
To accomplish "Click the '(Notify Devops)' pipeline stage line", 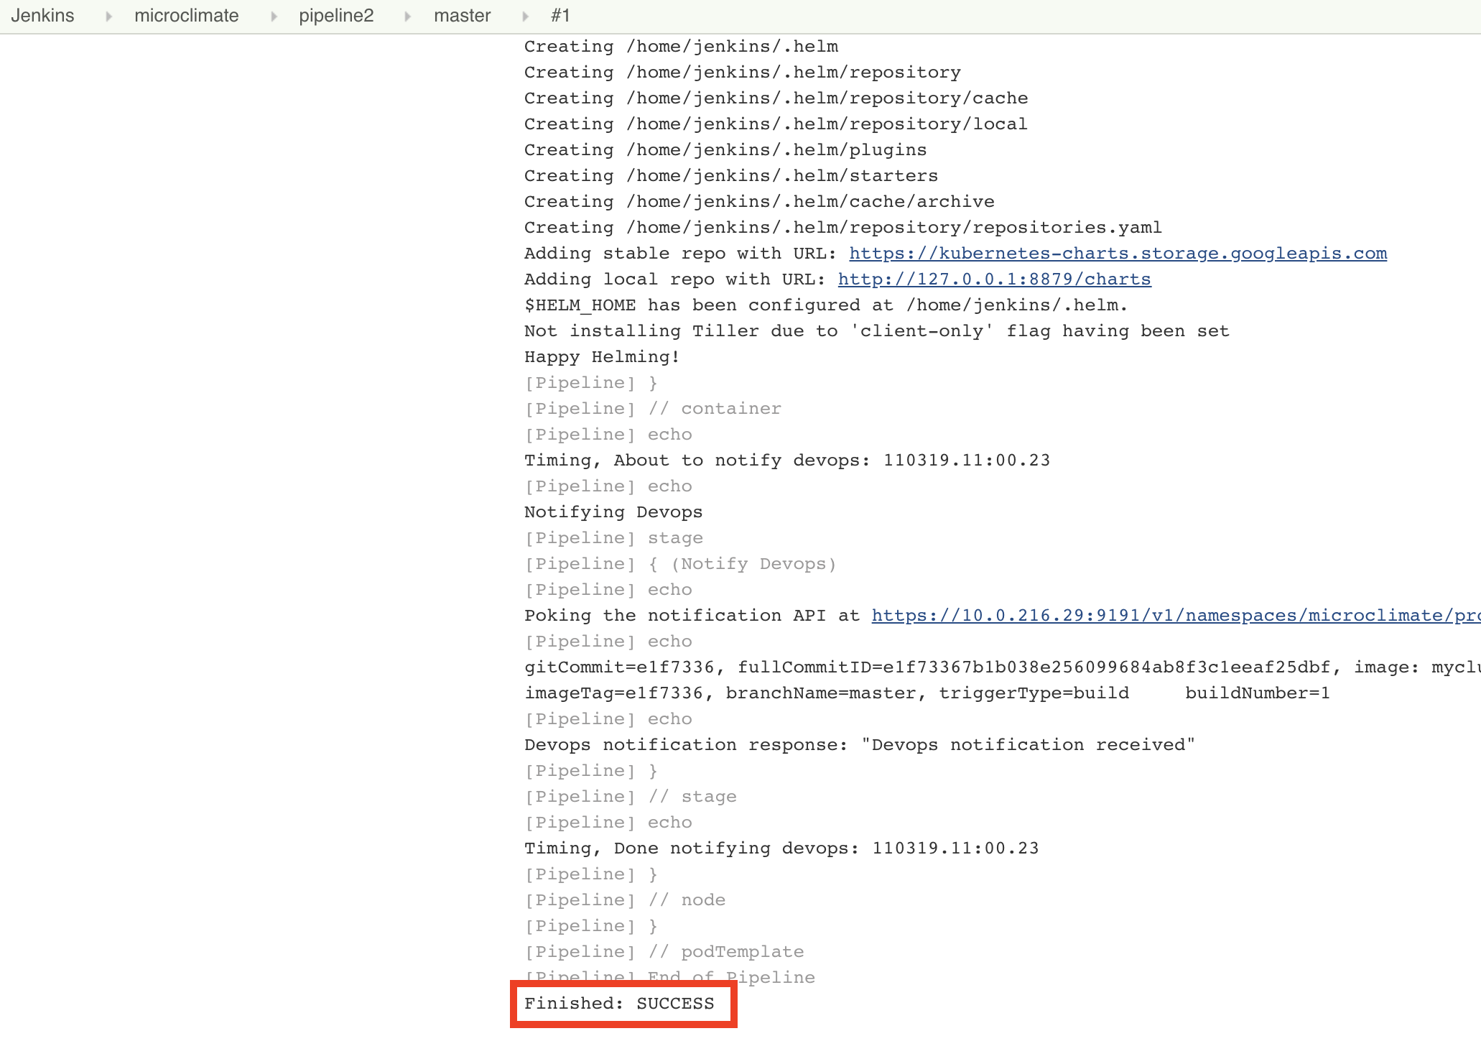I will [x=753, y=564].
